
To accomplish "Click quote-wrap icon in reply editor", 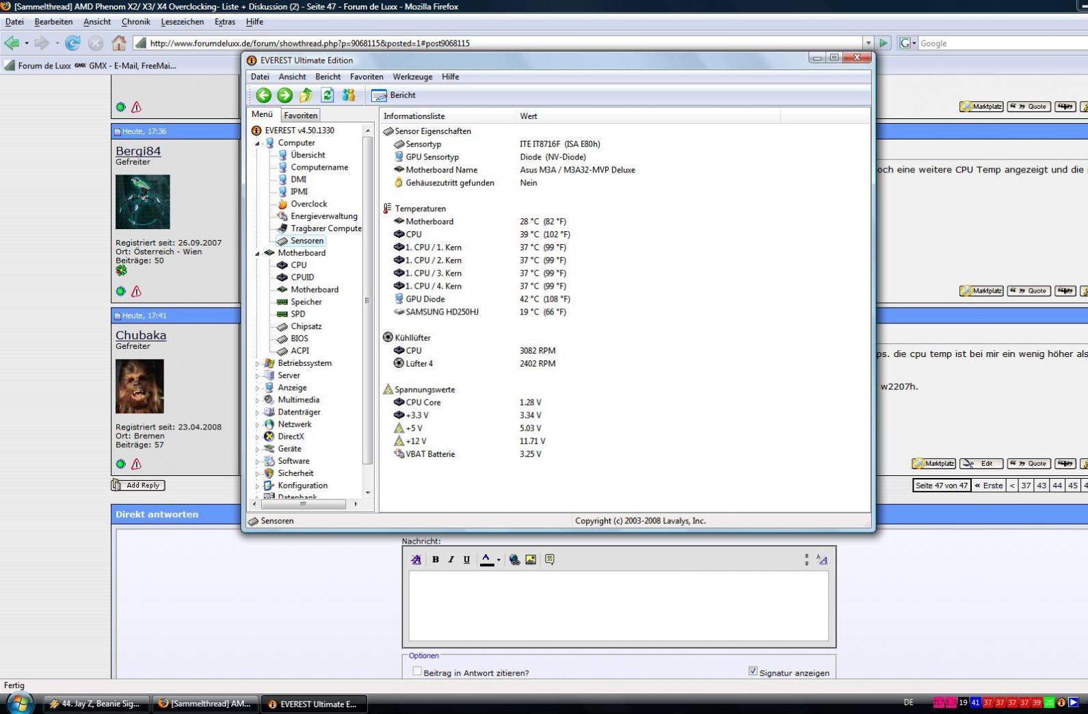I will pos(549,559).
